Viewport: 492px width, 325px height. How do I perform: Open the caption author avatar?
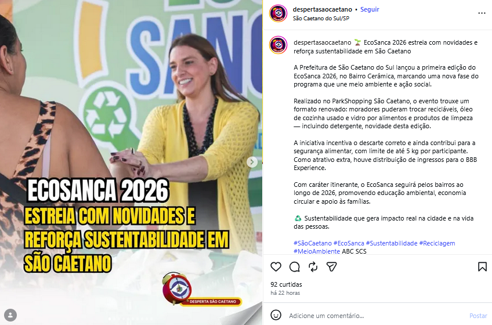(x=278, y=45)
